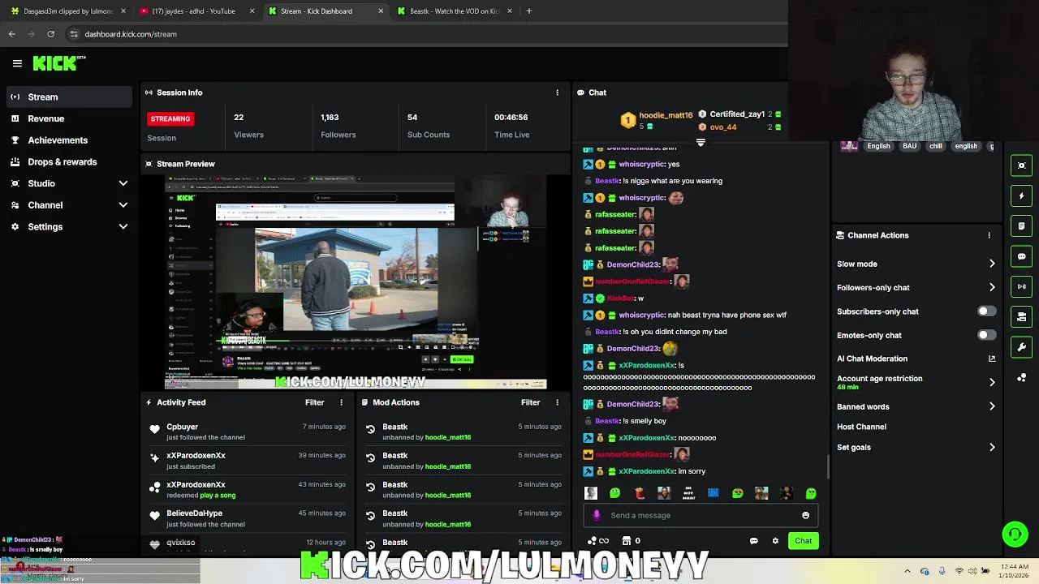Open Mod Actions three-dot menu
Image resolution: width=1039 pixels, height=584 pixels.
coord(557,402)
